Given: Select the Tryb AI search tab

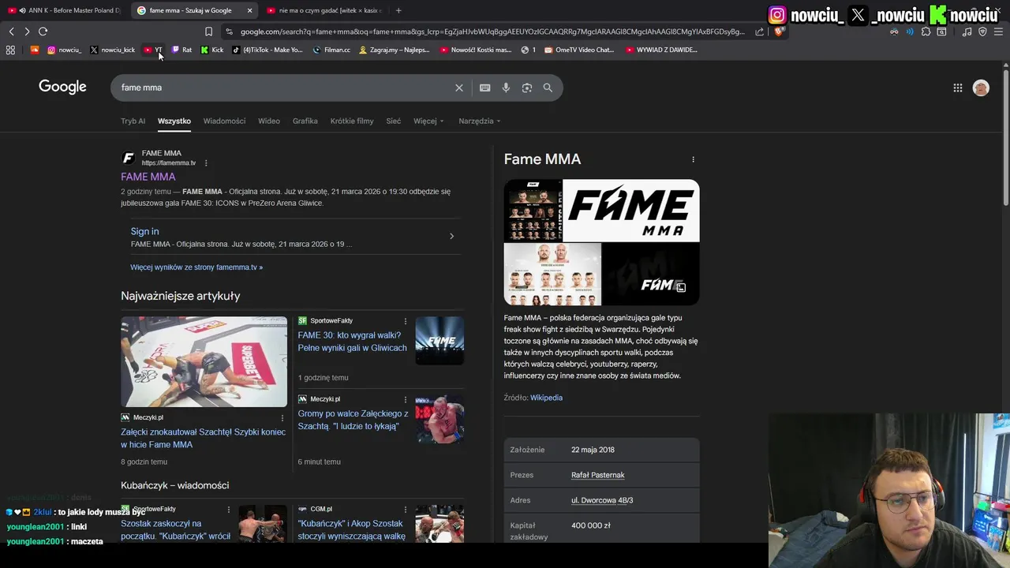Looking at the screenshot, I should click(x=133, y=121).
